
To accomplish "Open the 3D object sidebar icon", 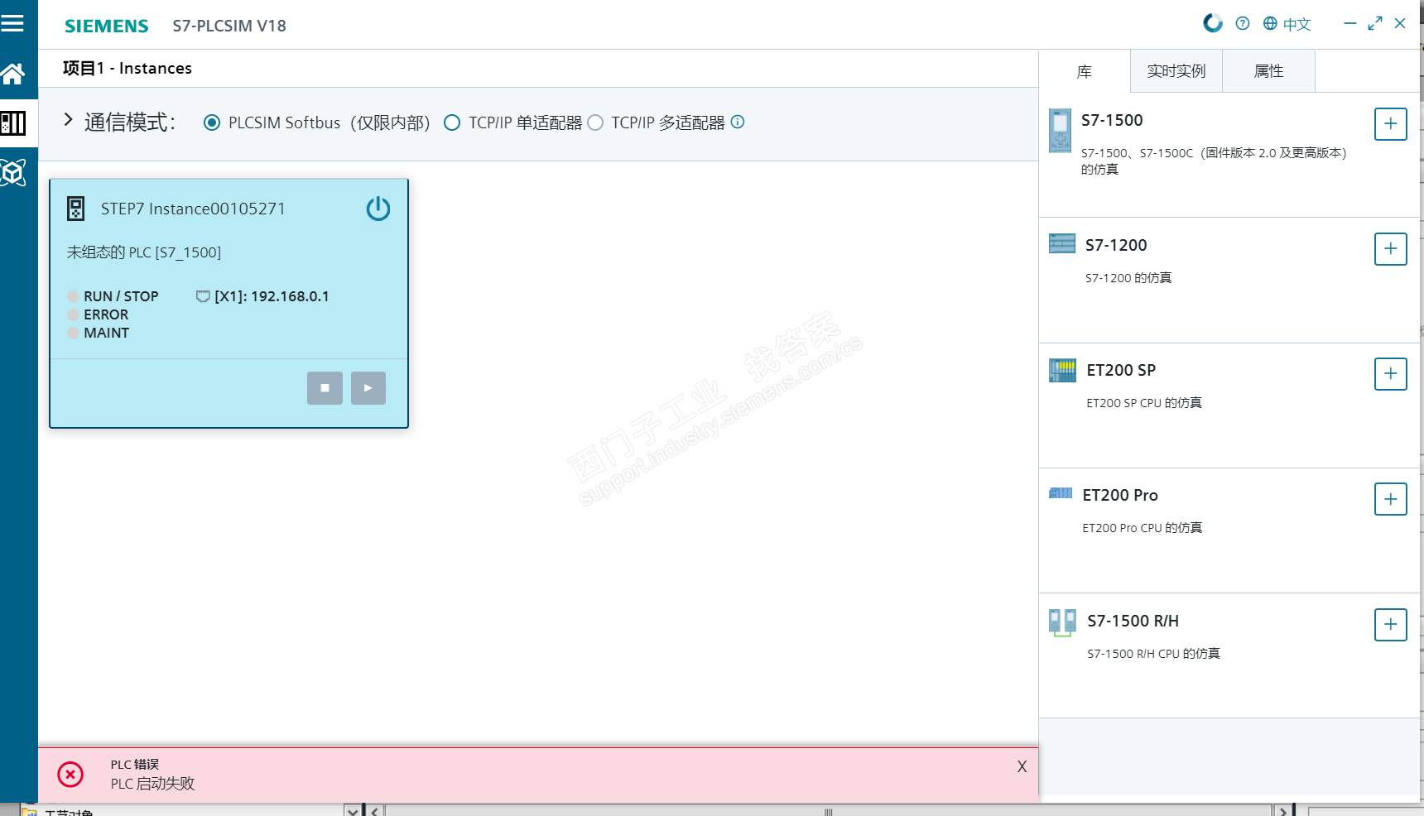I will coord(13,172).
